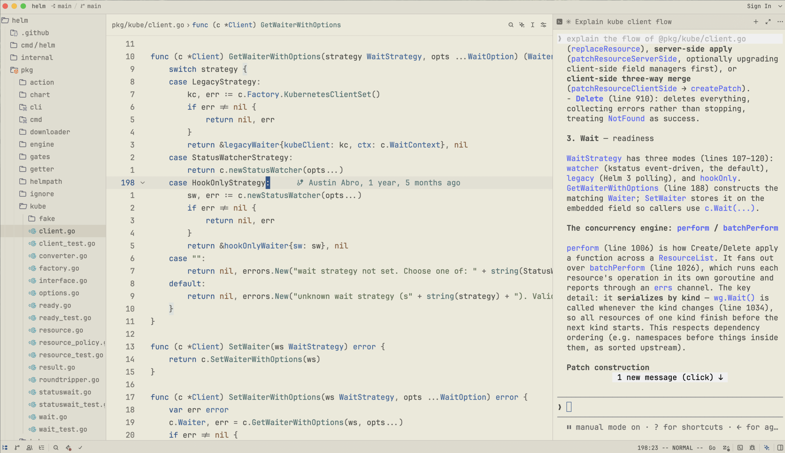The image size is (785, 453).
Task: Open inline assist sparkle icon in toolbar
Action: coord(522,25)
